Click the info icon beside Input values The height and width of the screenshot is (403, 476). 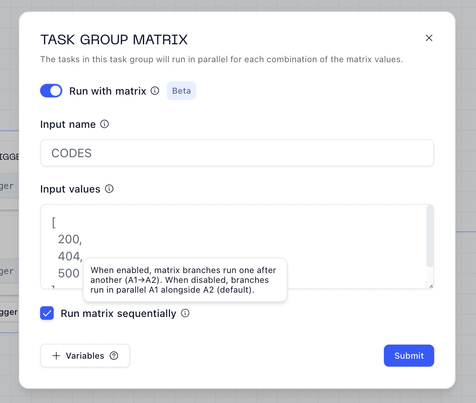109,189
